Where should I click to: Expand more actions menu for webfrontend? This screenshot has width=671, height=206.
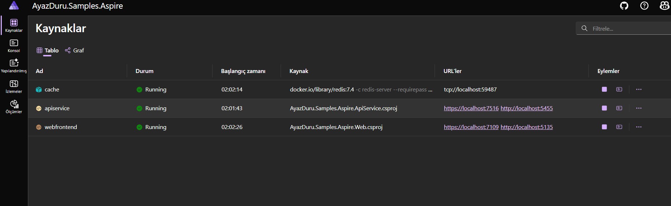(x=639, y=127)
